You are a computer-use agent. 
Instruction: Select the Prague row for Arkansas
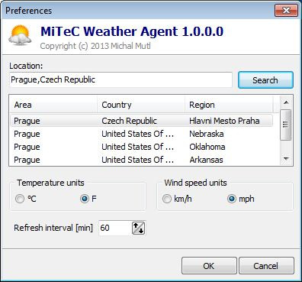click(141, 160)
